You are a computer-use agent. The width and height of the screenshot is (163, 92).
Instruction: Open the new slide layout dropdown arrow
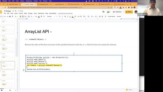click(3, 16)
